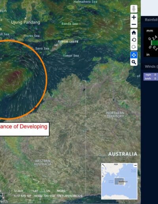The image size is (158, 204).
Task: Zoom out with the minus button
Action: (134, 25)
